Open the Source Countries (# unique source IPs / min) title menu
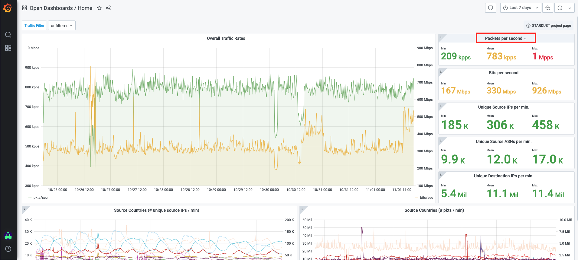578x260 pixels. pos(156,210)
